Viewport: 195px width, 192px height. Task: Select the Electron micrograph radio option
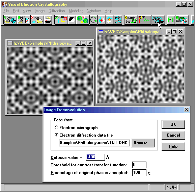pos(76,128)
